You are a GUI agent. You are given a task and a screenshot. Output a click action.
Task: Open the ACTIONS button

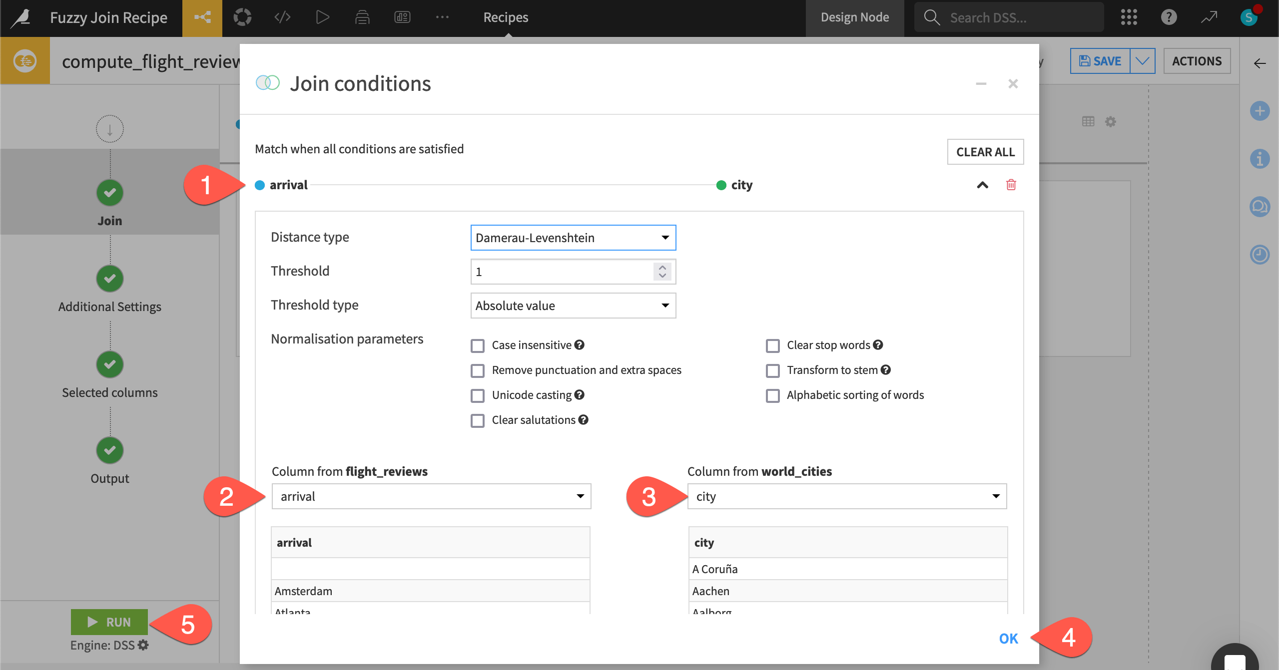(x=1197, y=61)
